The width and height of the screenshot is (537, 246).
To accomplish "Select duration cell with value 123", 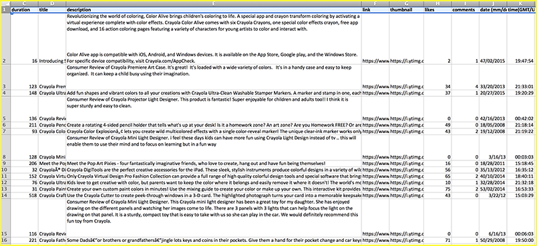I will point(24,77).
